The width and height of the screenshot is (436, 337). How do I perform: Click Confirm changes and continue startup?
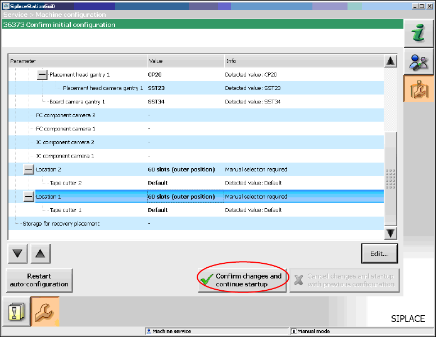(x=242, y=280)
